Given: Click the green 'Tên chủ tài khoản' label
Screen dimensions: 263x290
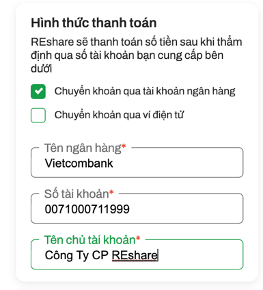Looking at the screenshot, I should coord(89,240).
